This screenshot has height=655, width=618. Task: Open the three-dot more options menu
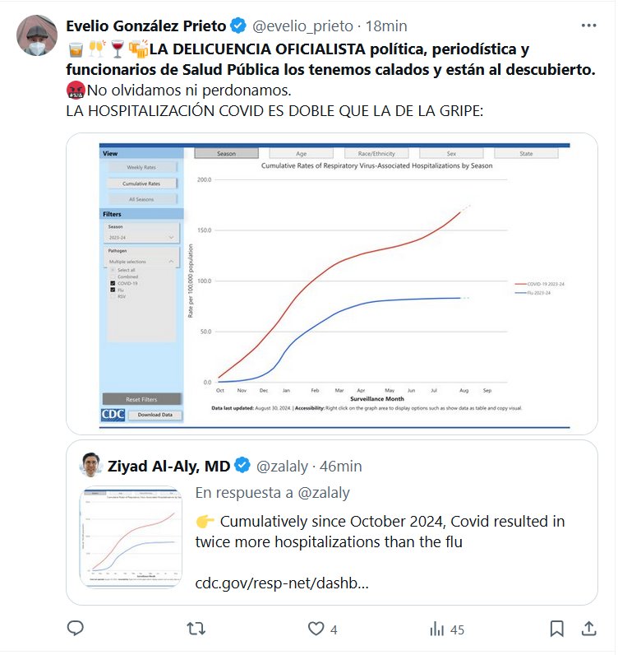tap(588, 26)
